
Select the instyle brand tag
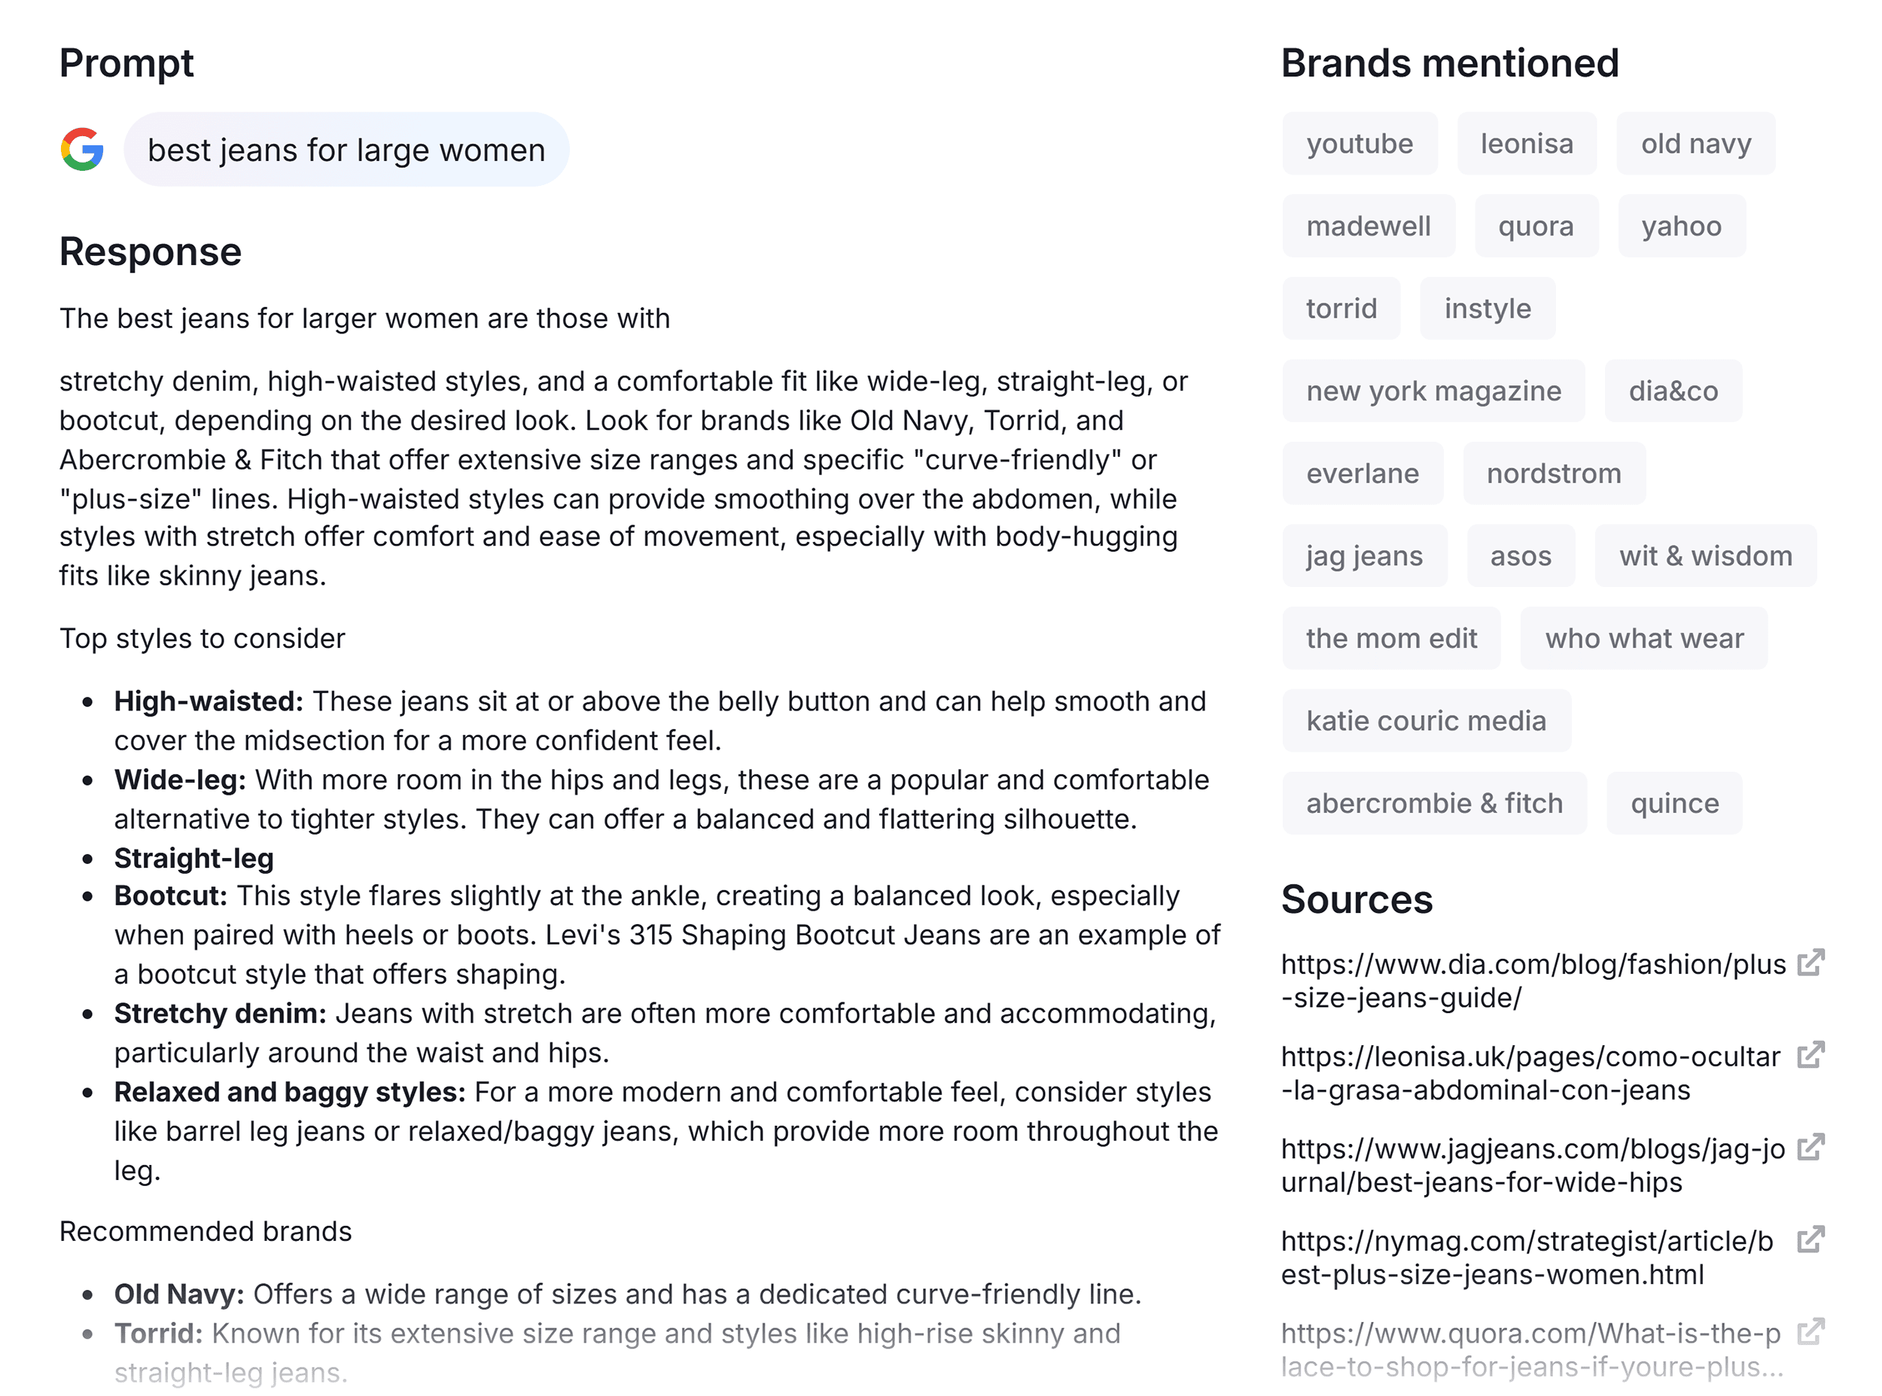point(1488,309)
